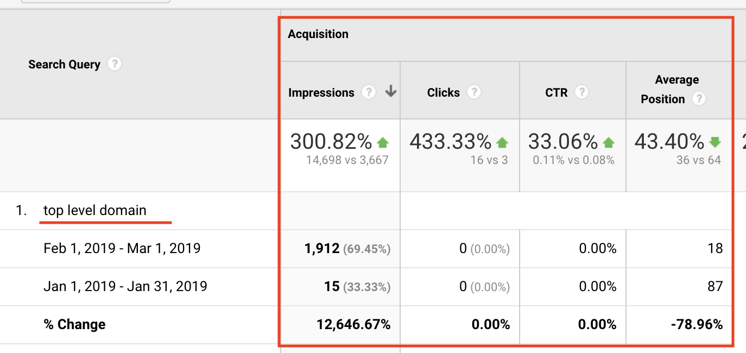Select the Feb 1, 2019 - Mar 1, 2019 row label
Image resolution: width=746 pixels, height=353 pixels.
click(122, 248)
